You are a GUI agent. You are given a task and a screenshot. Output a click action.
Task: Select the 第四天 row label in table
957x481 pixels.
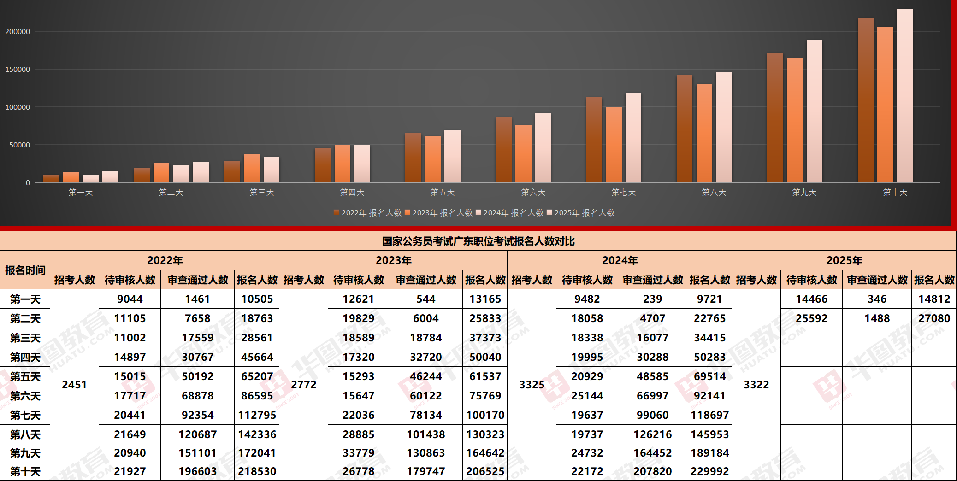tap(25, 357)
